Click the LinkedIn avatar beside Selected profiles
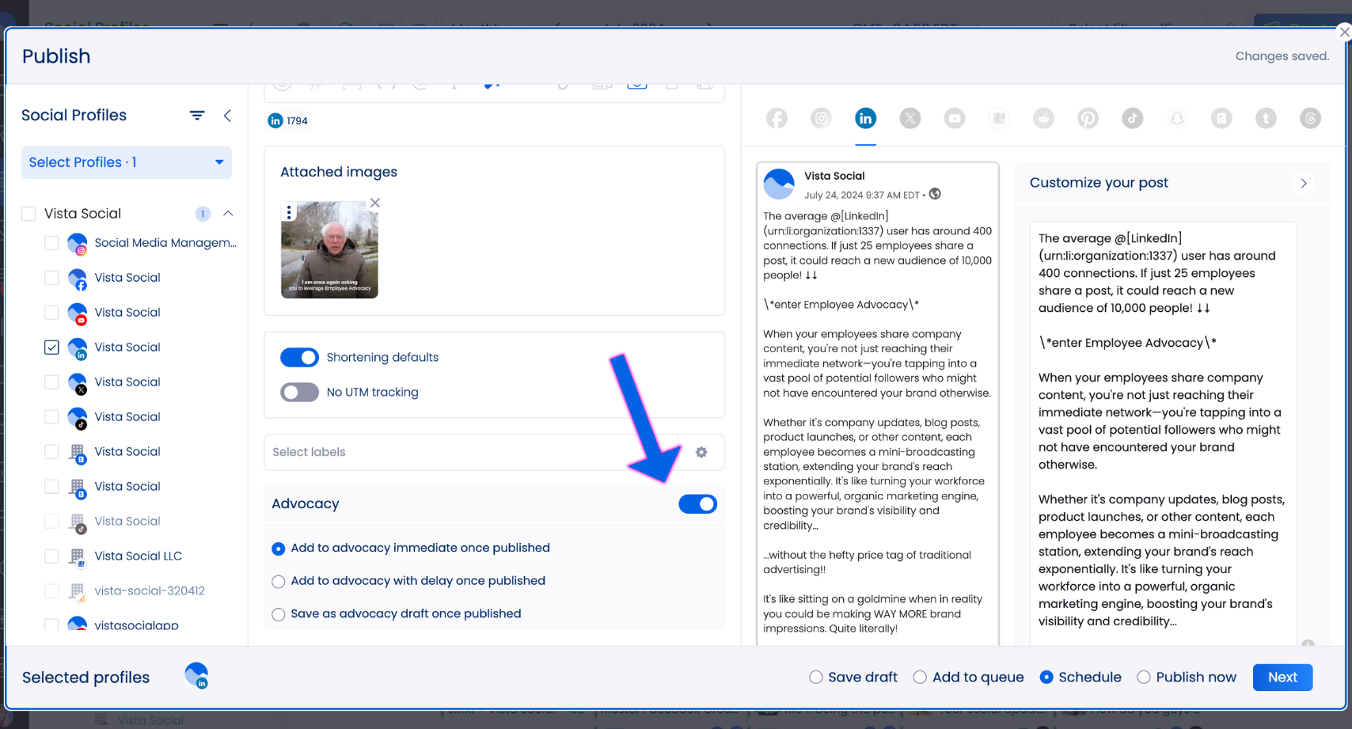1352x729 pixels. 196,675
